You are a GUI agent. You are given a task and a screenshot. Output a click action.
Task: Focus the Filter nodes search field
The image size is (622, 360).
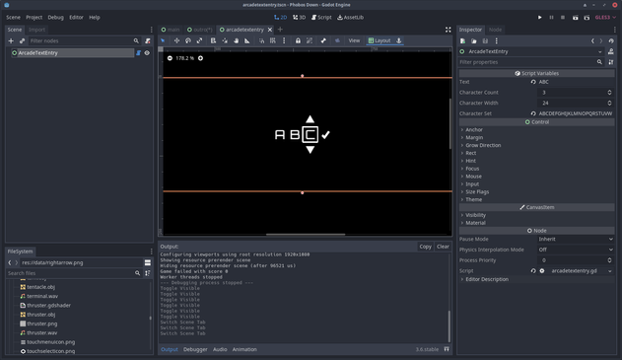click(x=85, y=40)
